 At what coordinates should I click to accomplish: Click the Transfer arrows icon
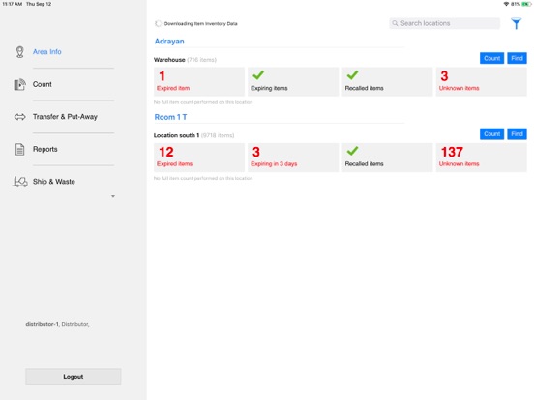click(19, 117)
